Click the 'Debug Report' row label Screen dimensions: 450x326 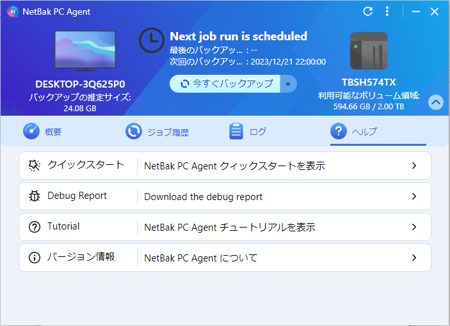(77, 196)
